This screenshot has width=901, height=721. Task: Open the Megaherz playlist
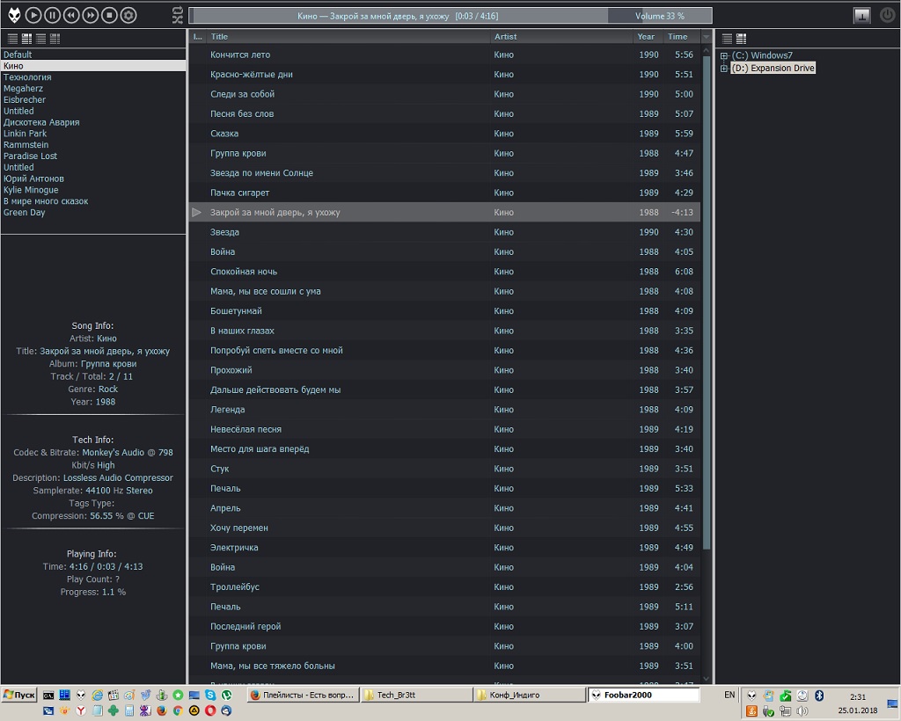(93, 89)
